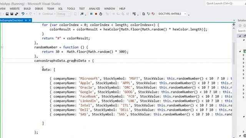Open the active documents list dropdown
This screenshot has width=246, height=138.
tap(234, 20)
